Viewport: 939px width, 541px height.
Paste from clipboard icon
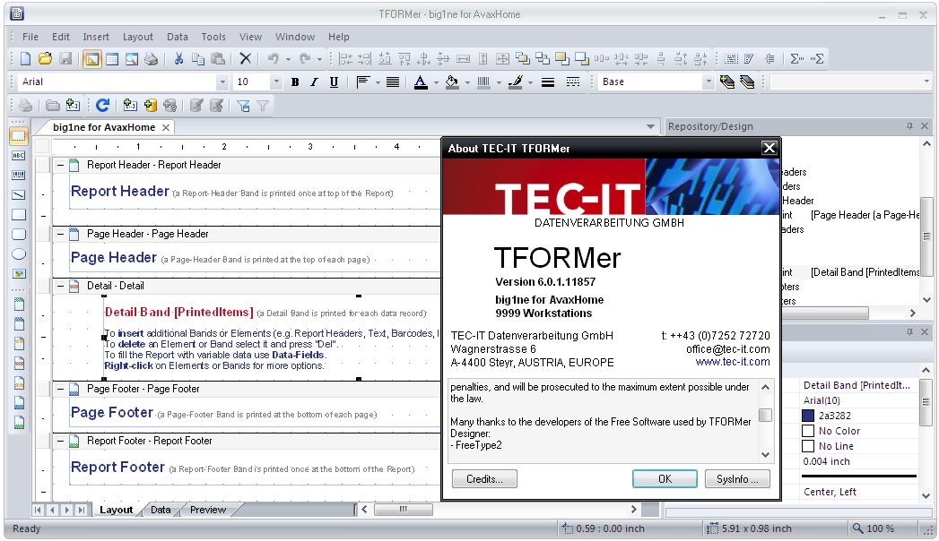pyautogui.click(x=218, y=58)
